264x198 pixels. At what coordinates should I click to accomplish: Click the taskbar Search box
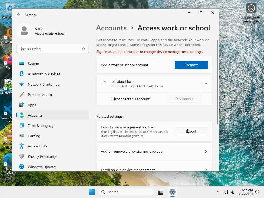[127, 192]
